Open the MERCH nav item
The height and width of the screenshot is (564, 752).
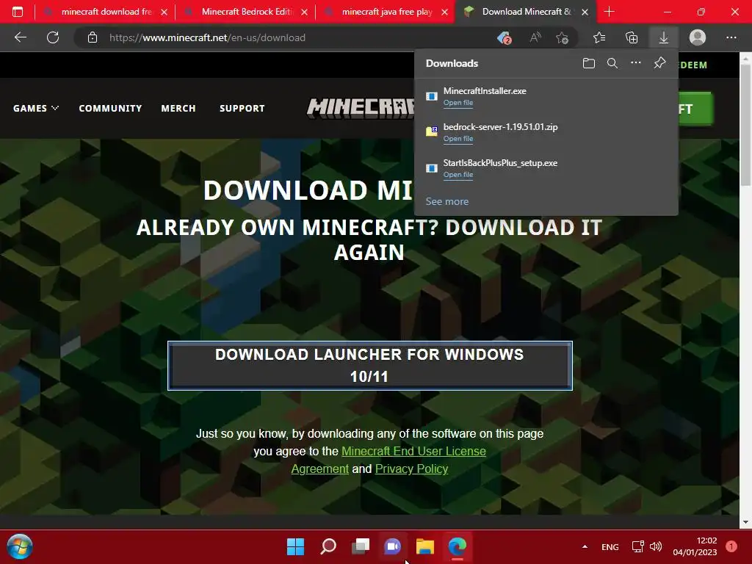tap(178, 109)
